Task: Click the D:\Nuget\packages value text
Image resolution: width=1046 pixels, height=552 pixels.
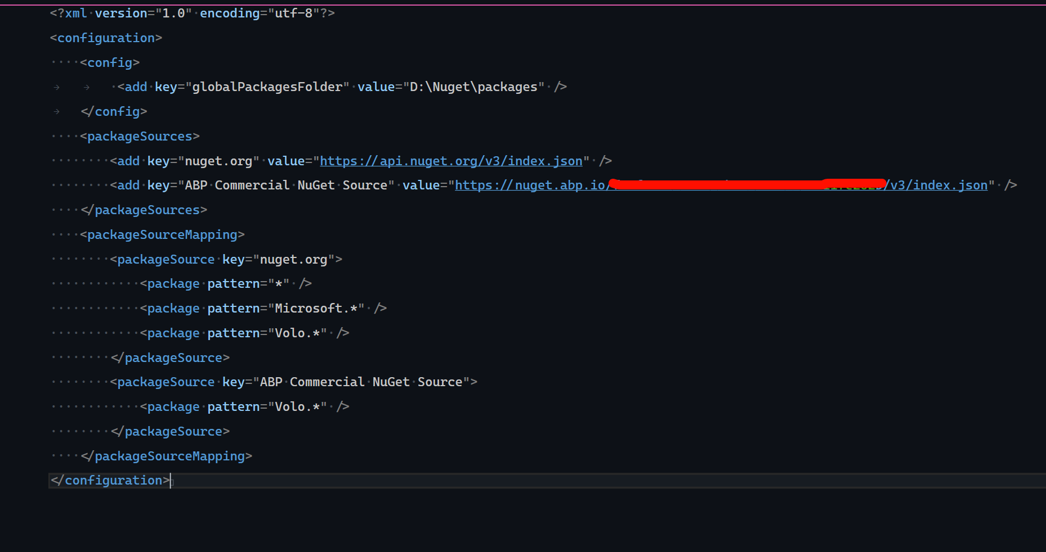Action: [473, 87]
